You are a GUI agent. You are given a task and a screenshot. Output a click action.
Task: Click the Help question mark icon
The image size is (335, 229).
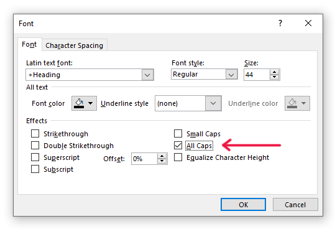(280, 23)
